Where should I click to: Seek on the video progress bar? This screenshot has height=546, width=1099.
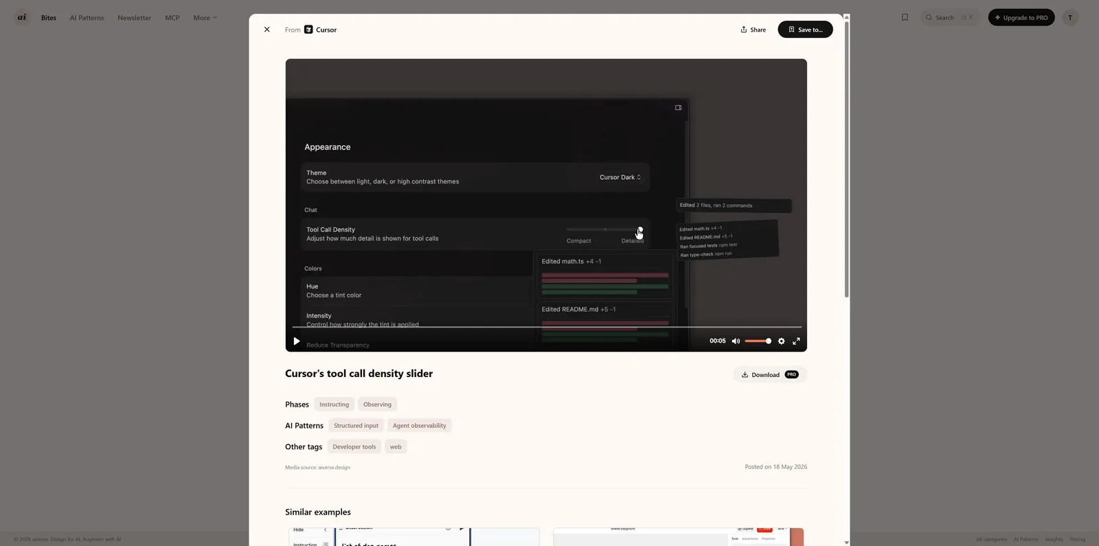546,327
